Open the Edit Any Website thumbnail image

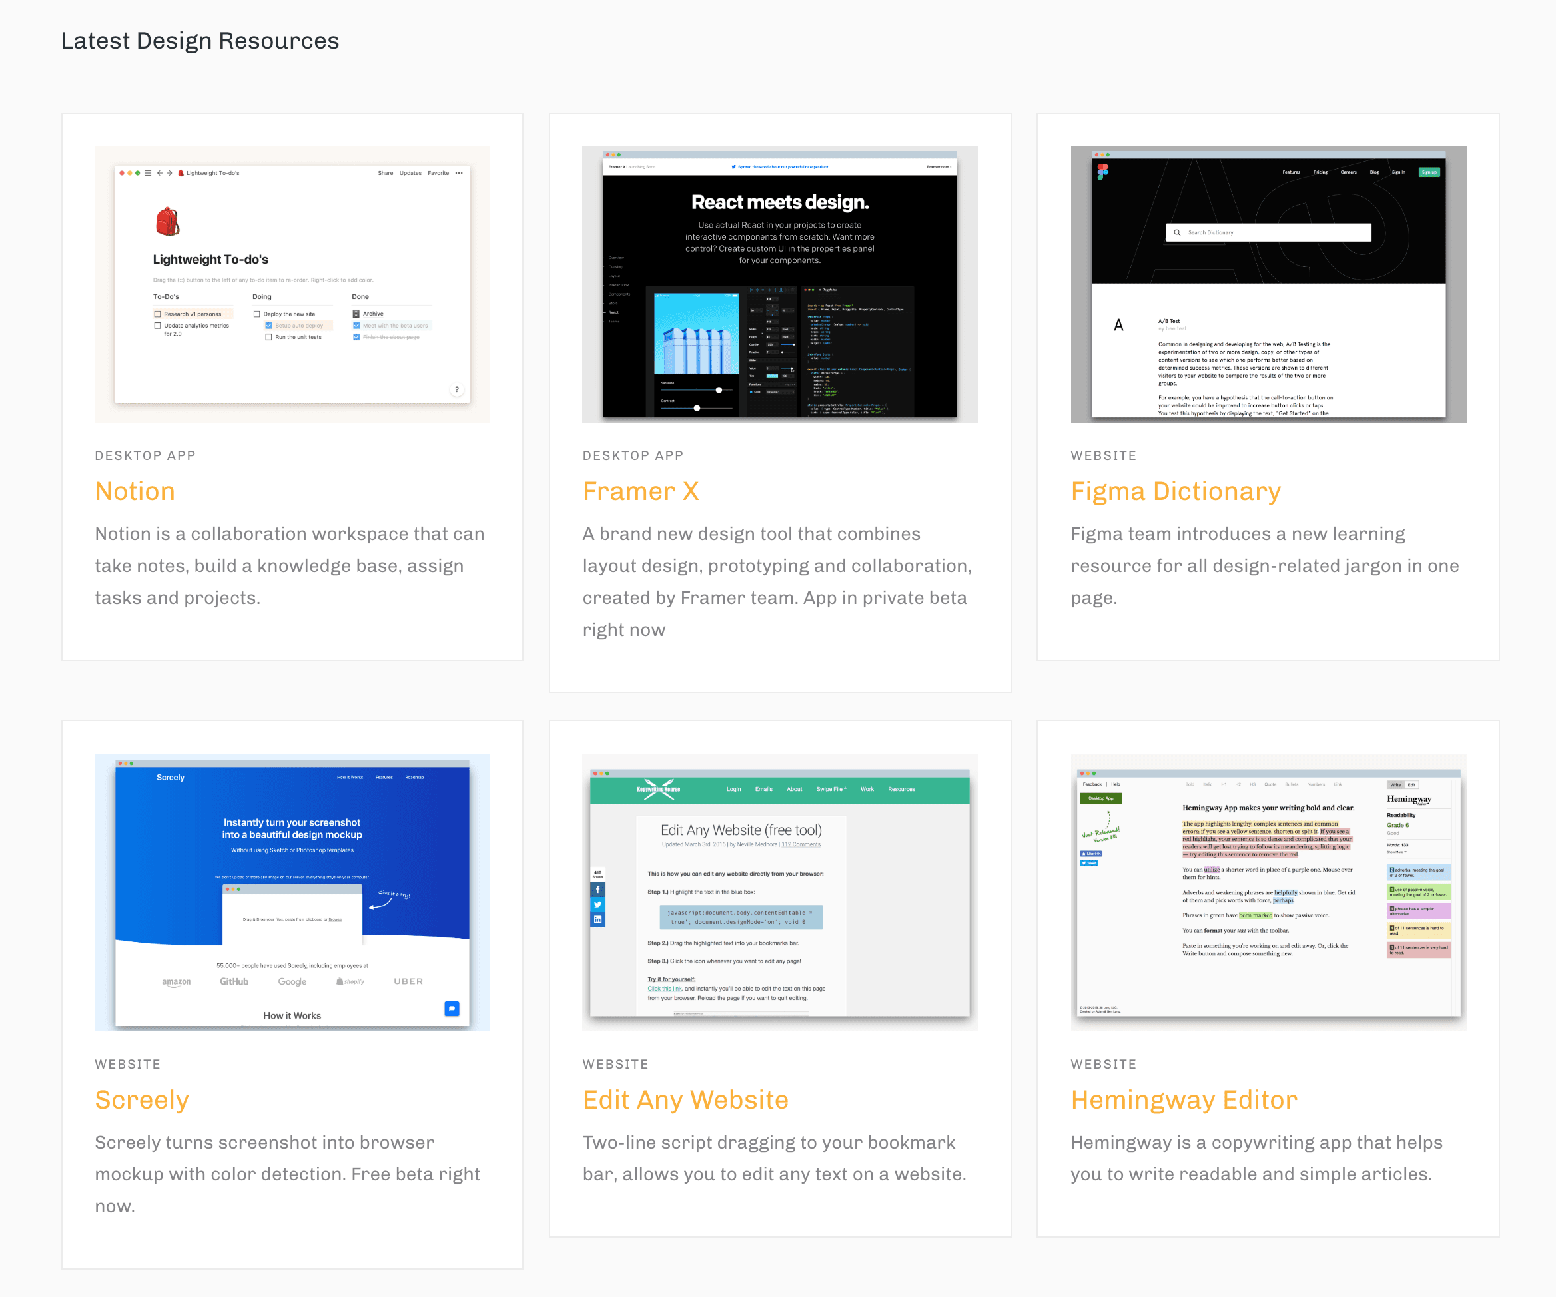click(x=779, y=892)
